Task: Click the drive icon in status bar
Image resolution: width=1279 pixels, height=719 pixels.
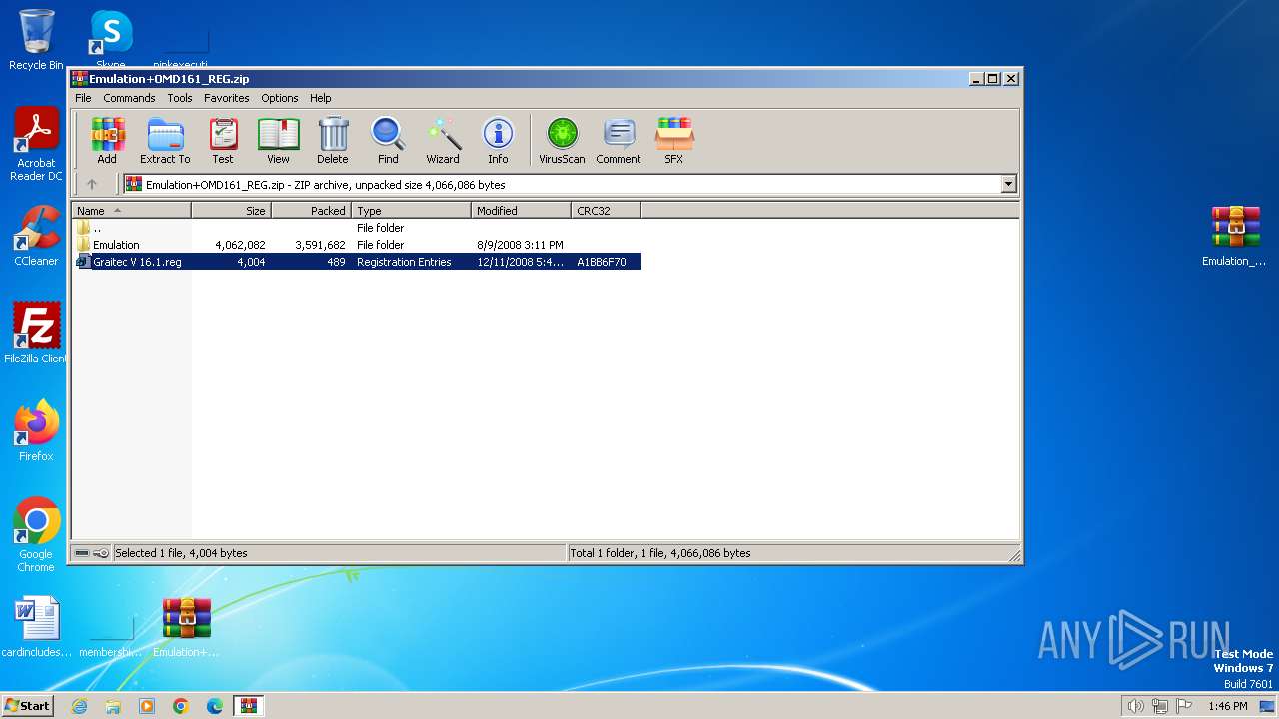Action: [83, 553]
